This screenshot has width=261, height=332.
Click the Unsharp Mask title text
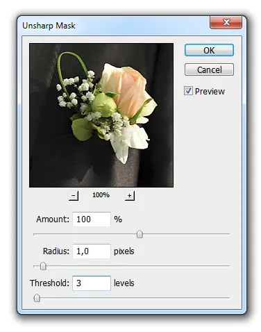click(49, 26)
